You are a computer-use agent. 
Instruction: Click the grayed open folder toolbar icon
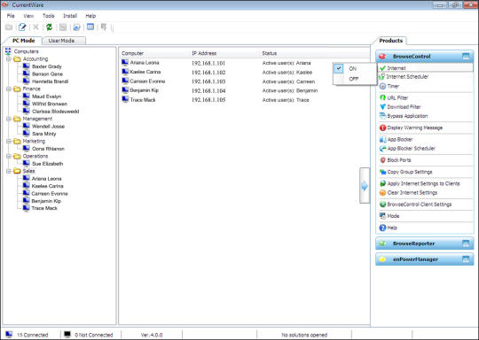coord(9,27)
